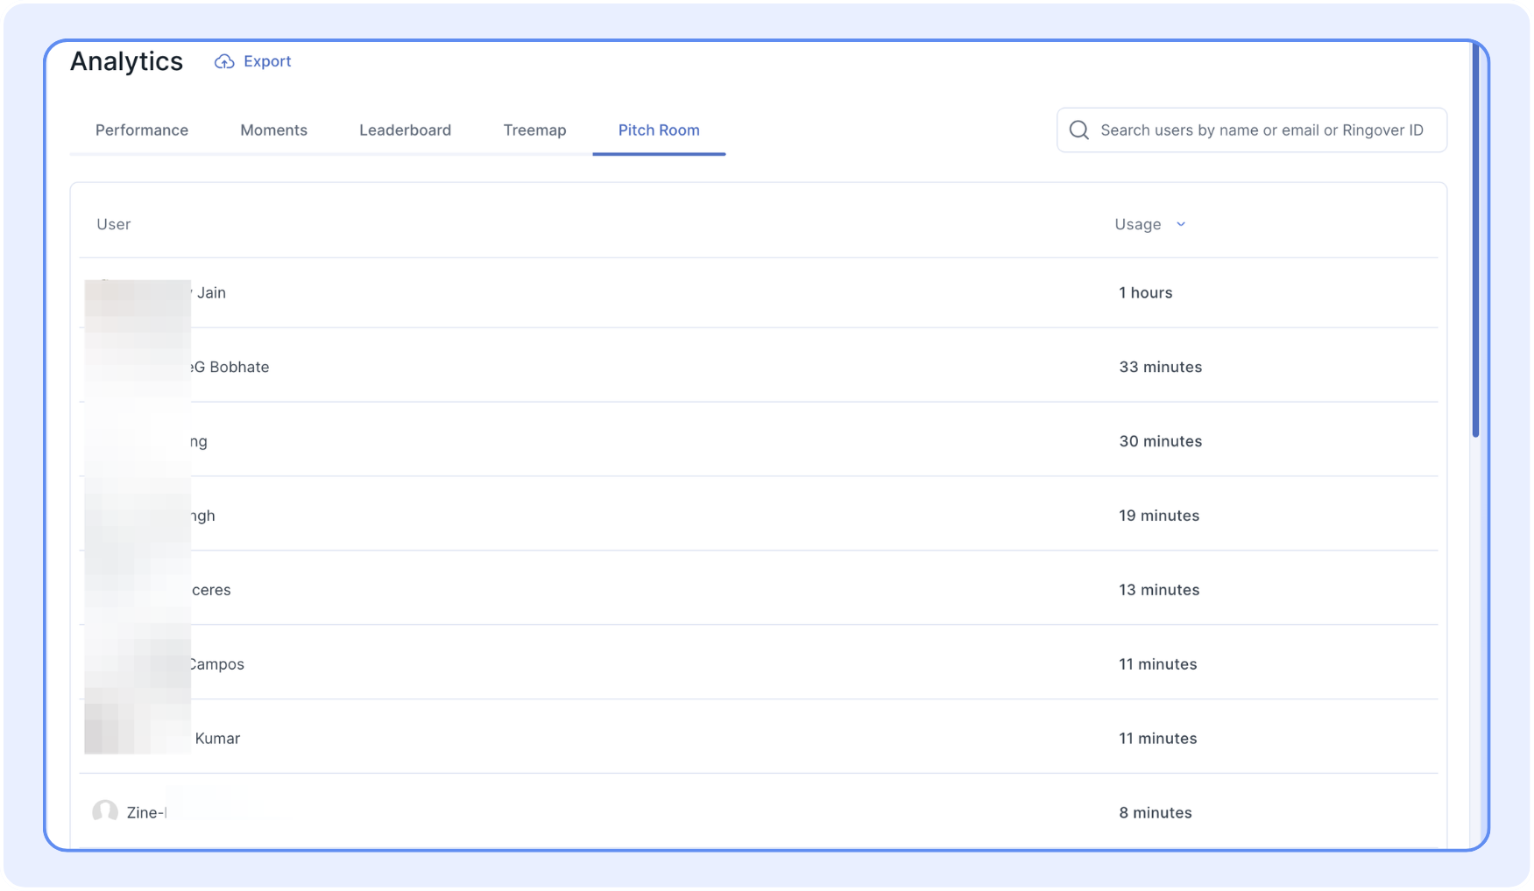This screenshot has width=1534, height=891.
Task: Click the avatar icon beside Zine-
Action: [x=105, y=812]
